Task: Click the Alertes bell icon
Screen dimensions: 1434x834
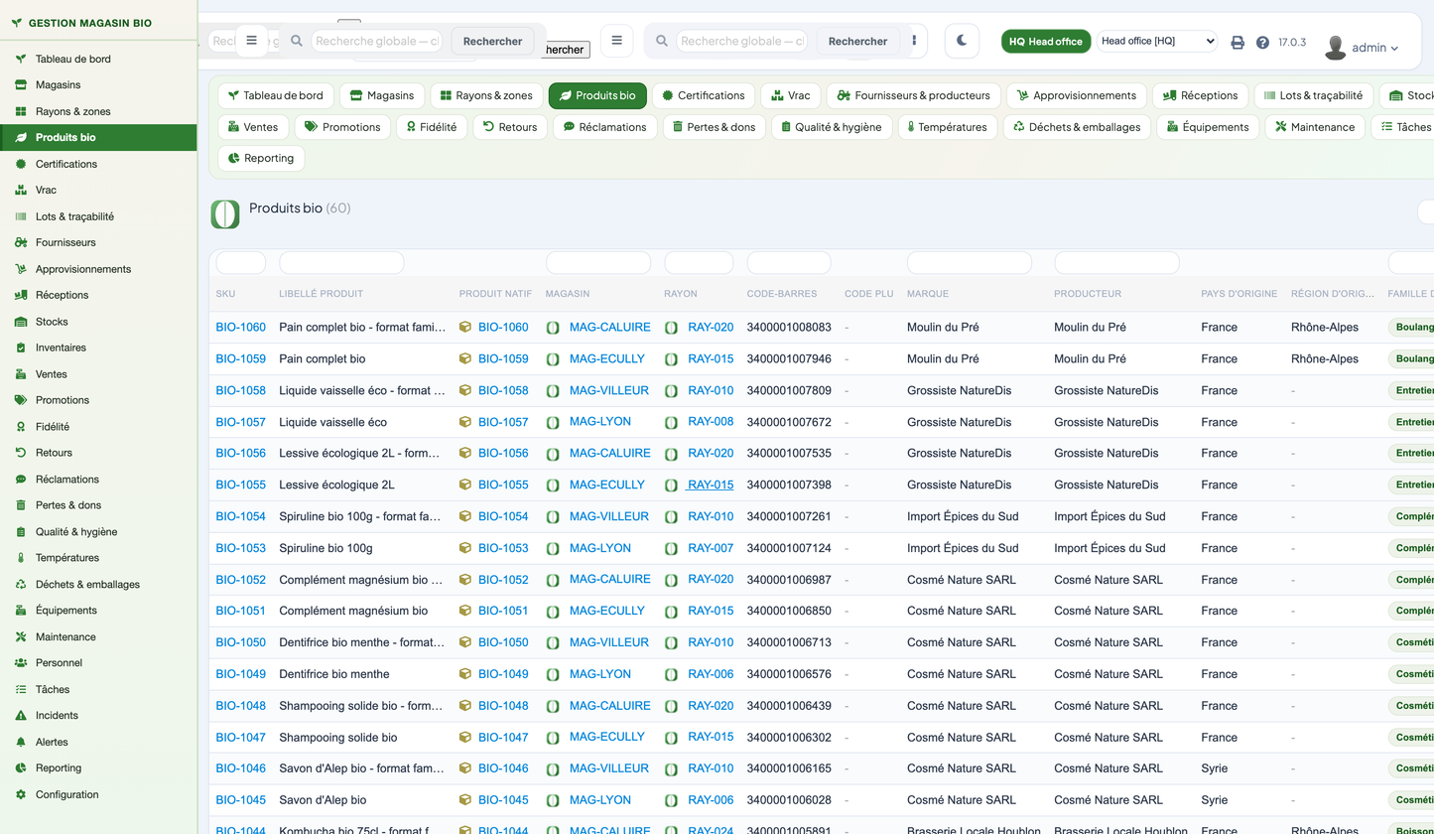Action: [x=21, y=742]
